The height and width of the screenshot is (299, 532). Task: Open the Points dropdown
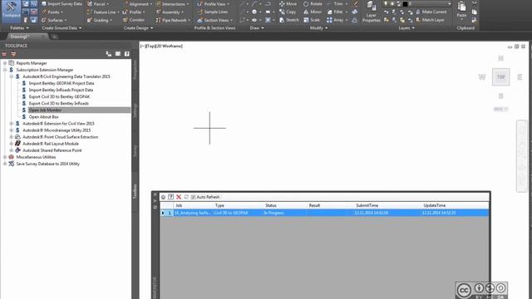click(x=52, y=12)
